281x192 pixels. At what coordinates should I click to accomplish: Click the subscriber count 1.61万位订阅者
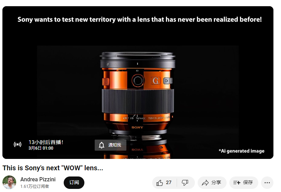[x=34, y=186]
